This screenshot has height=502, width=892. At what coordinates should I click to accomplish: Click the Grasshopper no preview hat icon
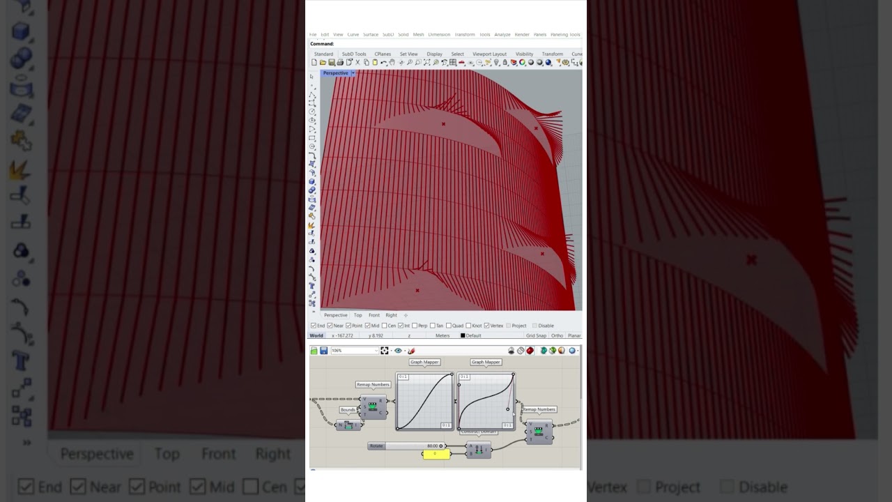tap(511, 351)
